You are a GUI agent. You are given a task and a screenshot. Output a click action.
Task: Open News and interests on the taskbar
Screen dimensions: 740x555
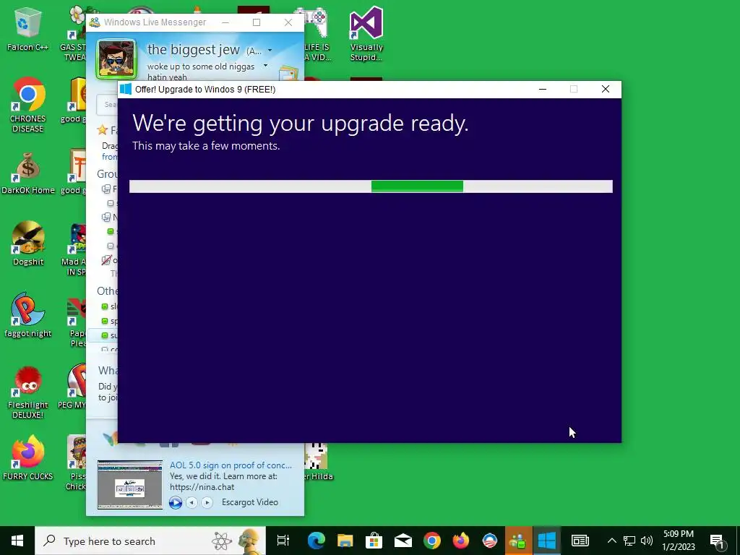pyautogui.click(x=580, y=541)
